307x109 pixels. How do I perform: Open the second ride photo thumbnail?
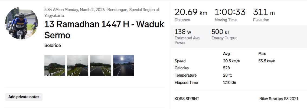[78, 65]
